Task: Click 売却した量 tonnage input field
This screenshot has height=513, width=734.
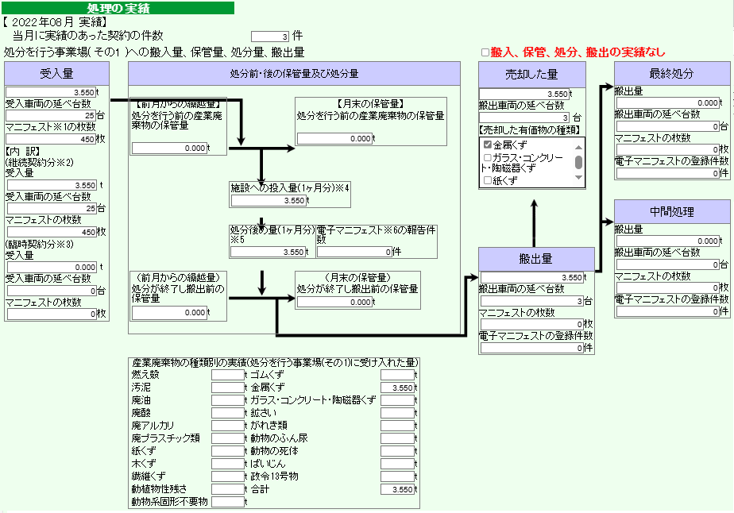Action: tap(524, 94)
